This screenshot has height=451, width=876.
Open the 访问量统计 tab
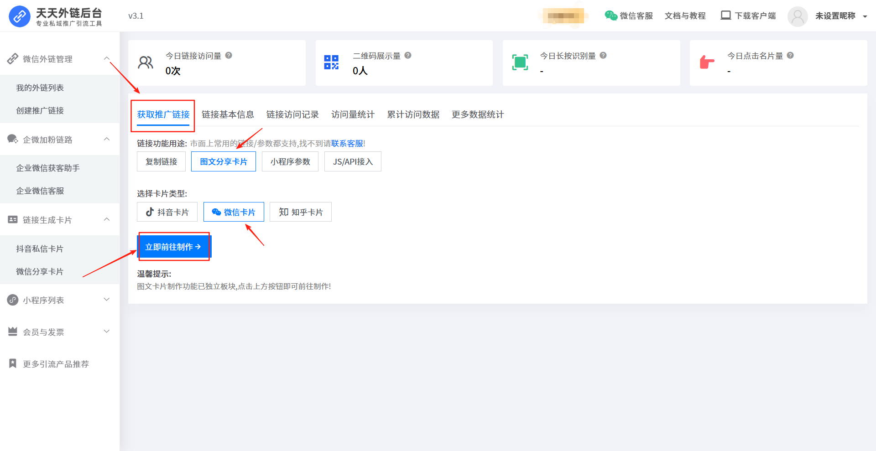[x=353, y=114]
